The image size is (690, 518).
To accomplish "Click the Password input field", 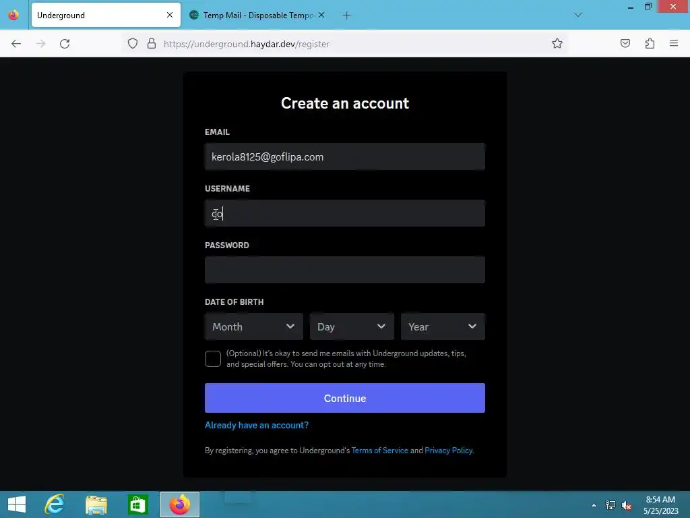I will [x=344, y=270].
